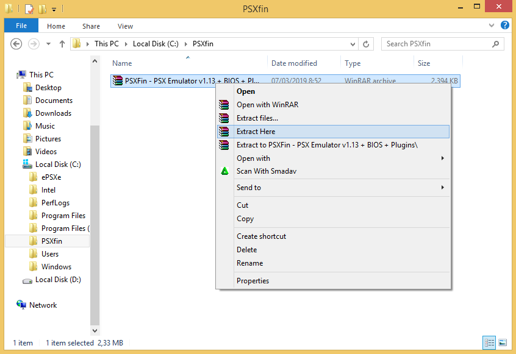516x354 pixels.
Task: Select Network in the sidebar
Action: [43, 305]
